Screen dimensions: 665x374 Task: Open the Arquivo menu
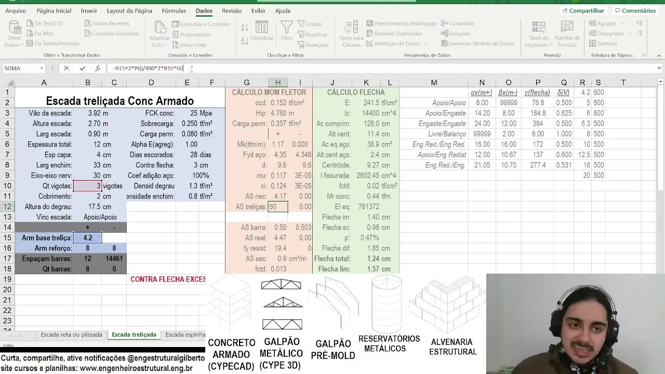click(16, 11)
